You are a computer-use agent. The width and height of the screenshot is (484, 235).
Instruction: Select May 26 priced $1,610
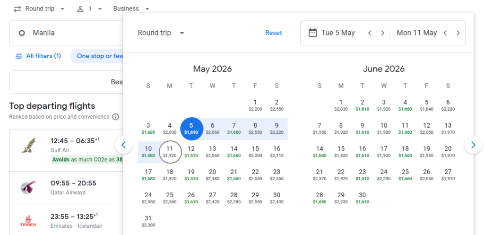pos(191,198)
